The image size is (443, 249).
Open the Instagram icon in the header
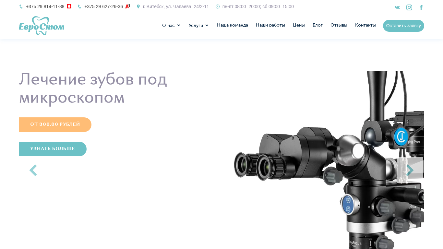(409, 7)
